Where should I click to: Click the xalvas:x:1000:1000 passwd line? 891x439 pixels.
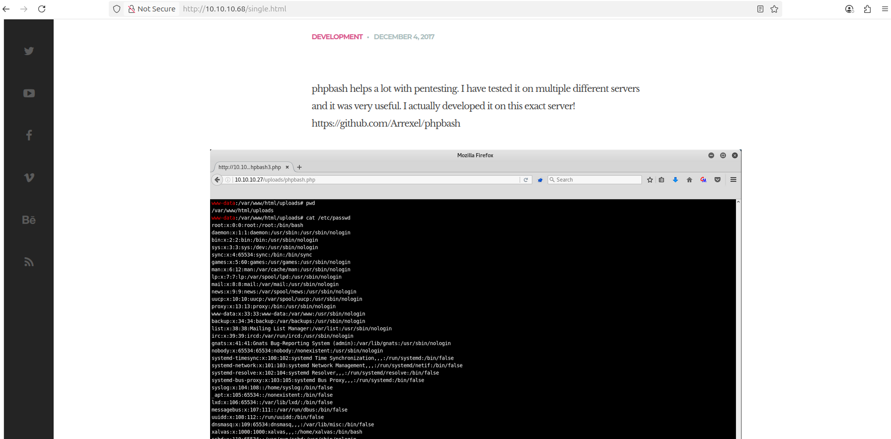(x=287, y=432)
